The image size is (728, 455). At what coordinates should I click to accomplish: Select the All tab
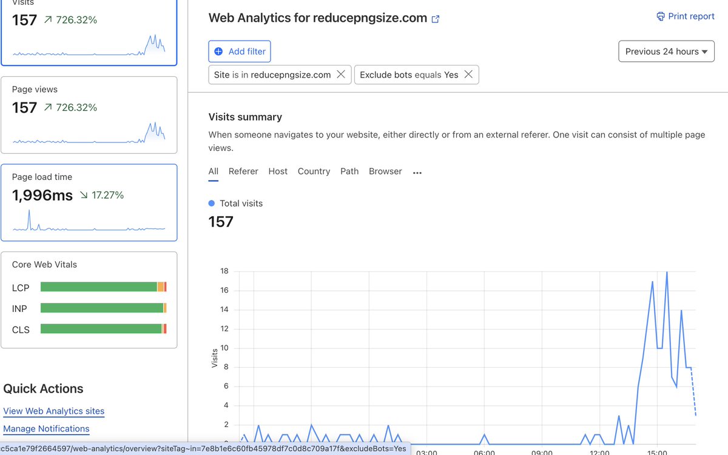(214, 171)
